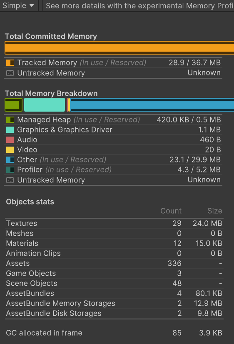Click the orange Tracked Memory legend icon
The image size is (234, 344).
10,63
